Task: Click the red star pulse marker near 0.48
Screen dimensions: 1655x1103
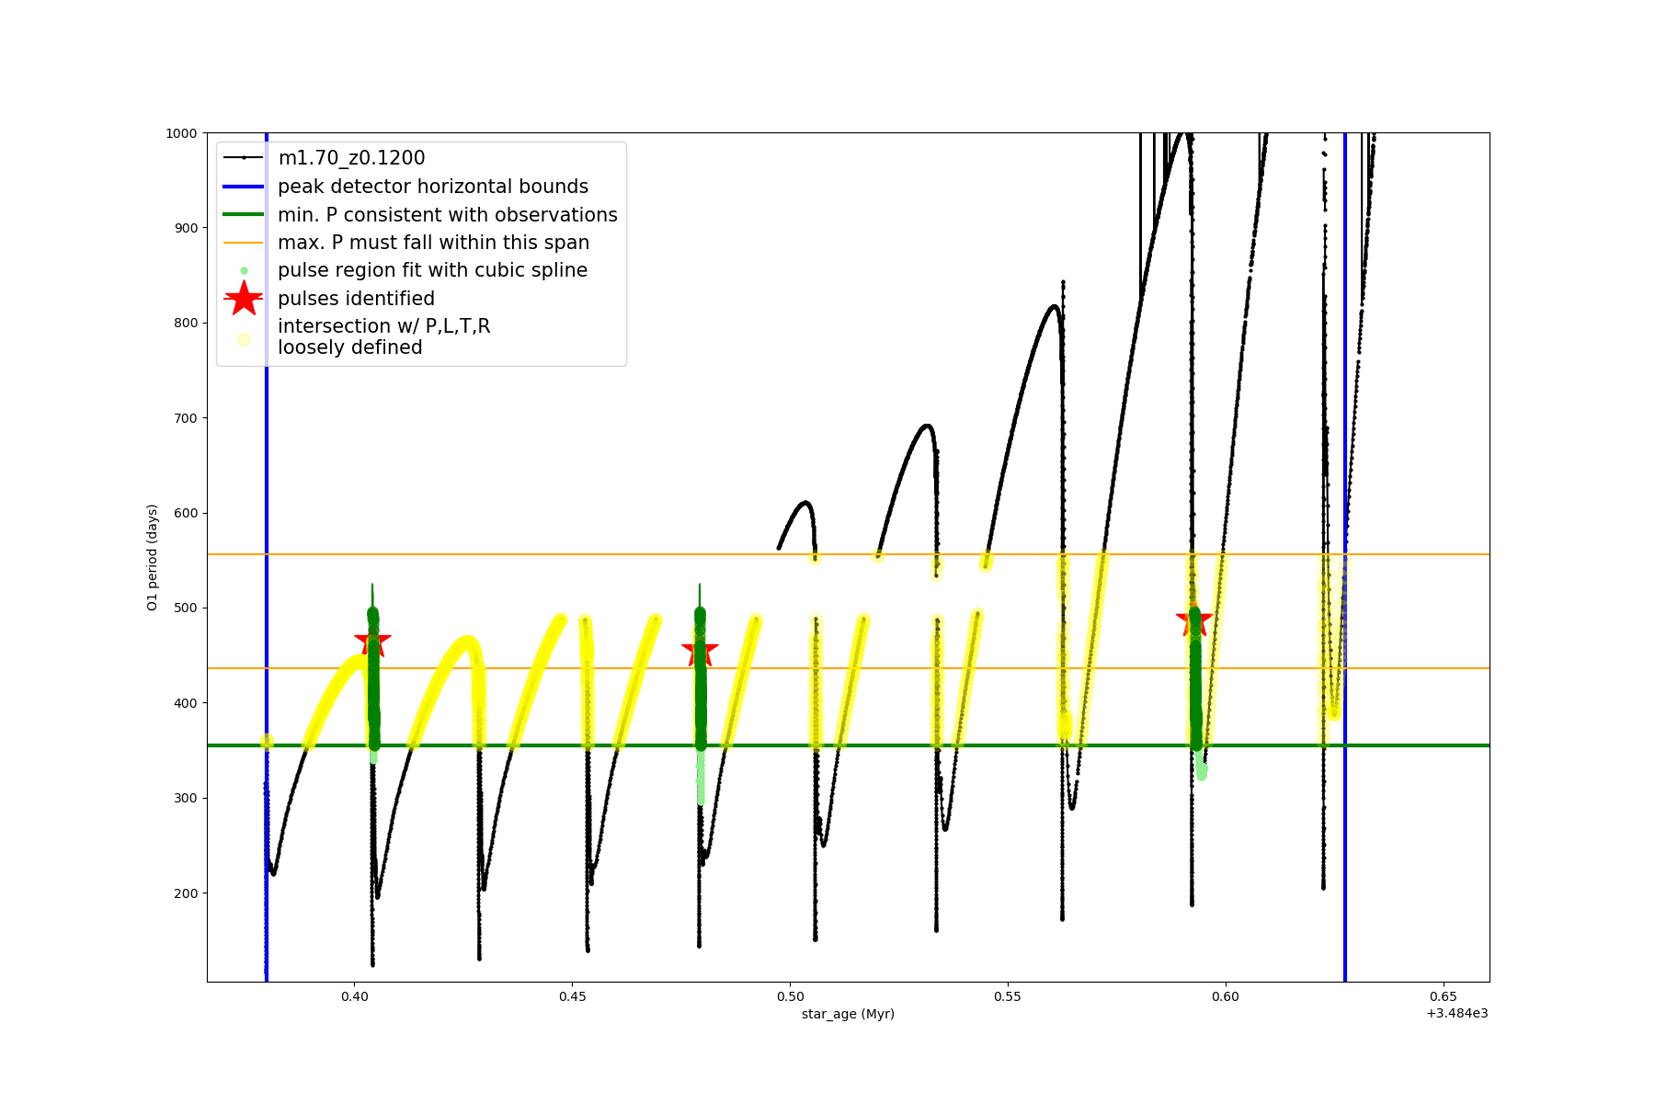Action: tap(700, 651)
